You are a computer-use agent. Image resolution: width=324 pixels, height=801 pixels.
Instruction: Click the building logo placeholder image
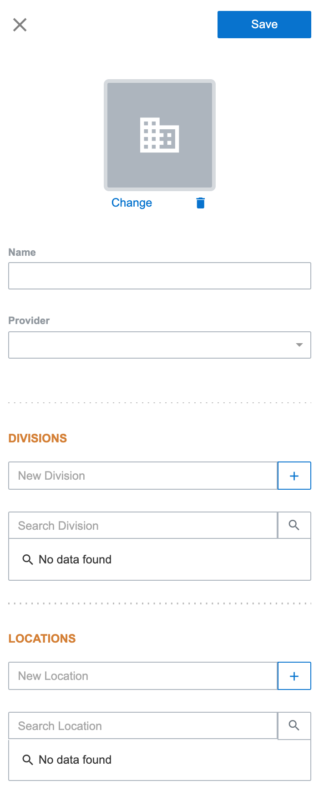click(x=160, y=135)
